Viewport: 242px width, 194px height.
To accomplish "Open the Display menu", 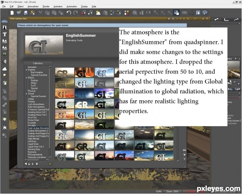I will (x=84, y=6).
